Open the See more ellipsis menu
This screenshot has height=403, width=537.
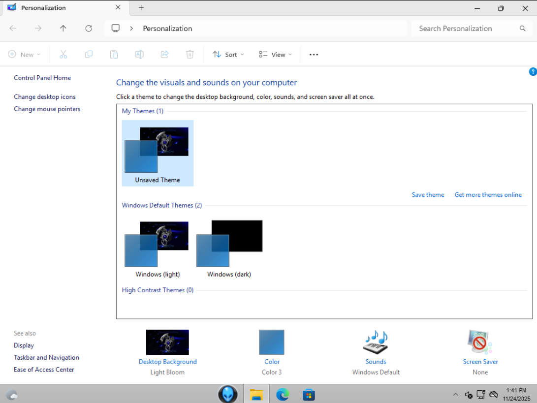tap(314, 55)
